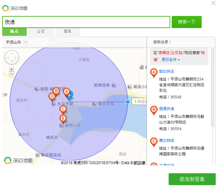This screenshot has width=217, height=188.
Task: Click the 小苗庄 map label
Action: click(84, 60)
